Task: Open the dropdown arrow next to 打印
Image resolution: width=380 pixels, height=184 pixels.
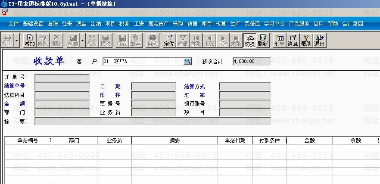Action: click(x=16, y=40)
